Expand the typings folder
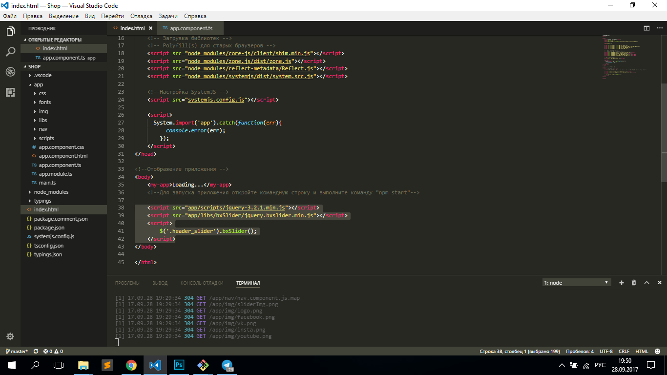667x375 pixels. pyautogui.click(x=42, y=201)
